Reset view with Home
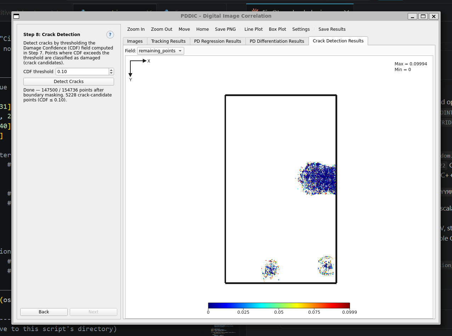 (203, 29)
